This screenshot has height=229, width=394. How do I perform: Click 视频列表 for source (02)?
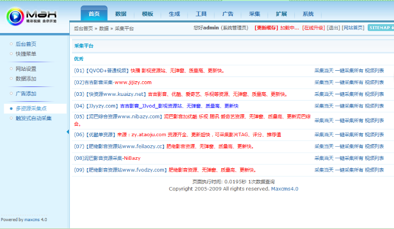375,82
